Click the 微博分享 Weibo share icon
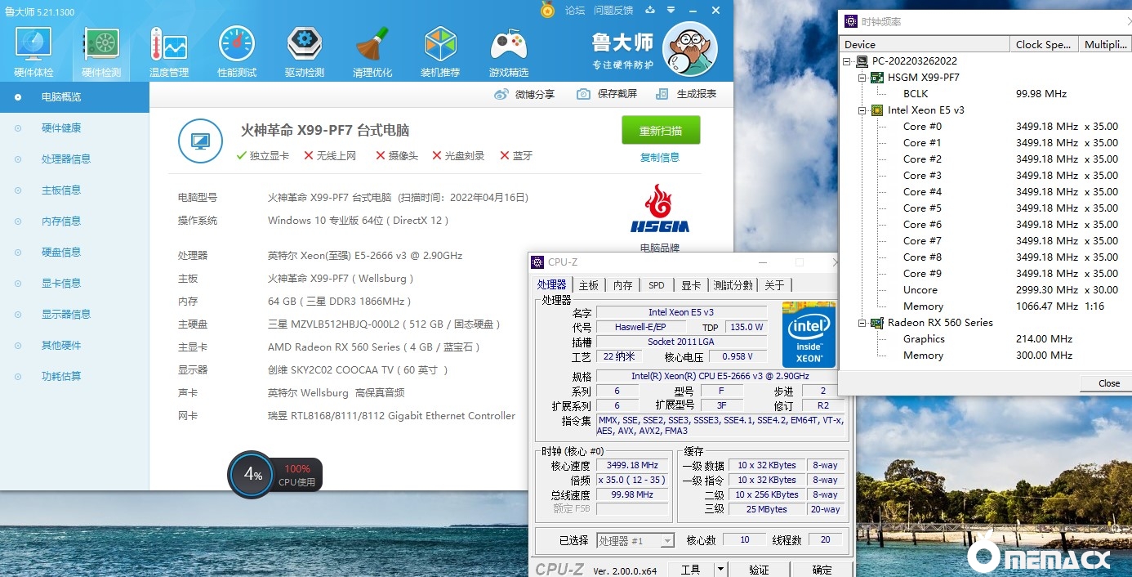Image resolution: width=1132 pixels, height=577 pixels. (501, 94)
